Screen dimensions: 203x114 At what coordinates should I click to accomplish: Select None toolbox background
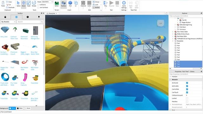coord(28,108)
